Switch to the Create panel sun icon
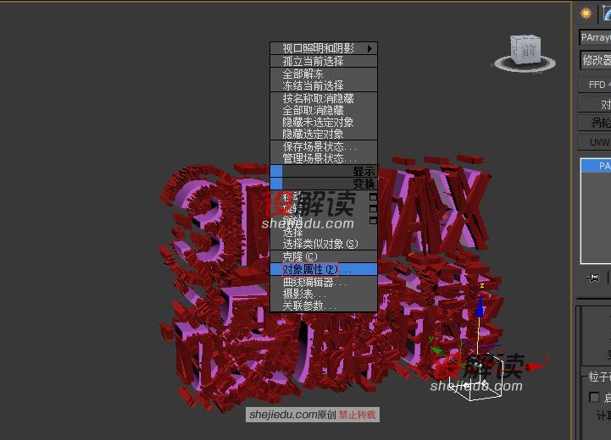Screen dimensions: 611x440 pos(586,14)
